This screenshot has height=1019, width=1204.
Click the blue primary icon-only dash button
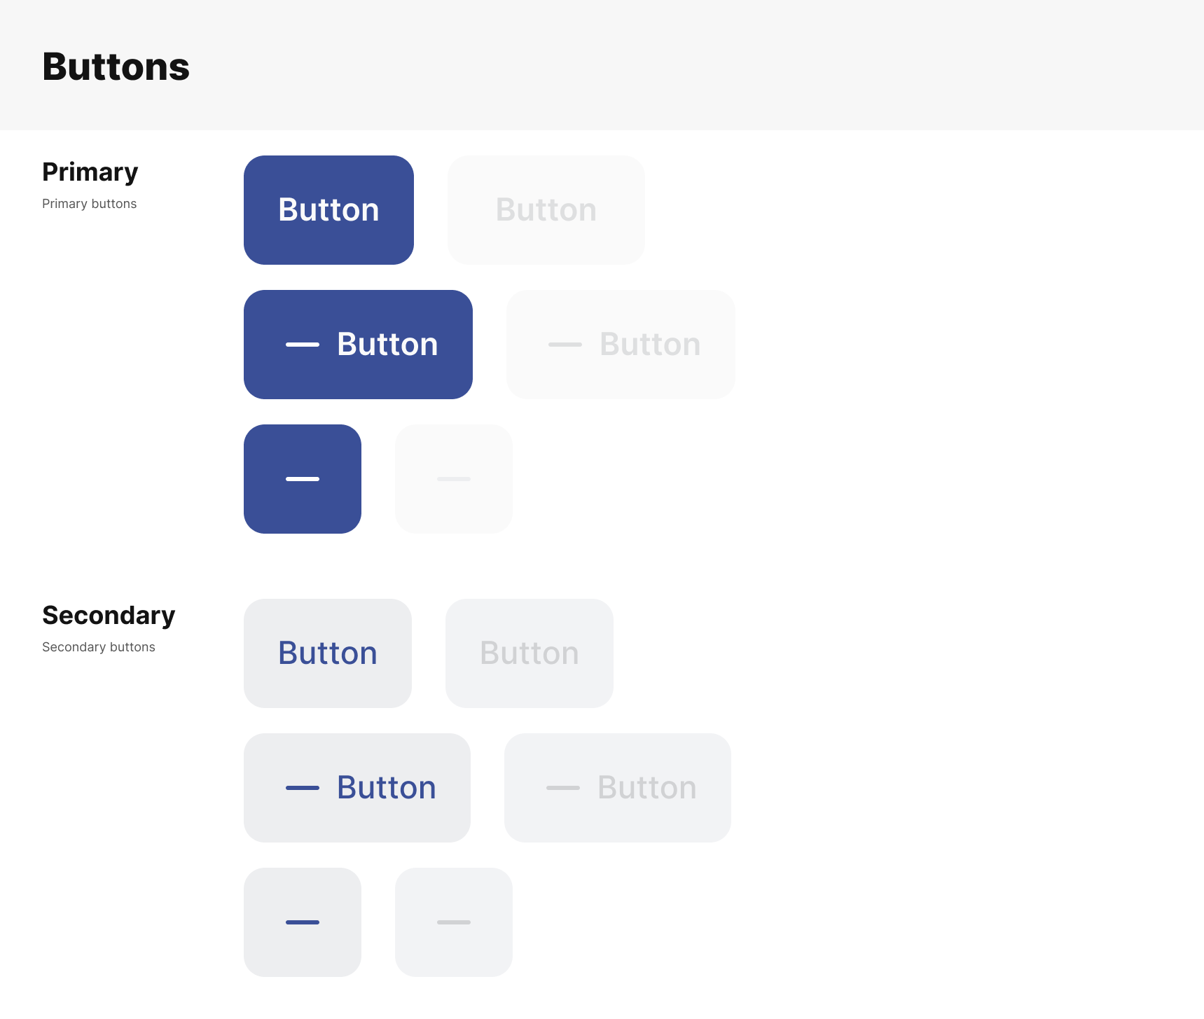(303, 479)
